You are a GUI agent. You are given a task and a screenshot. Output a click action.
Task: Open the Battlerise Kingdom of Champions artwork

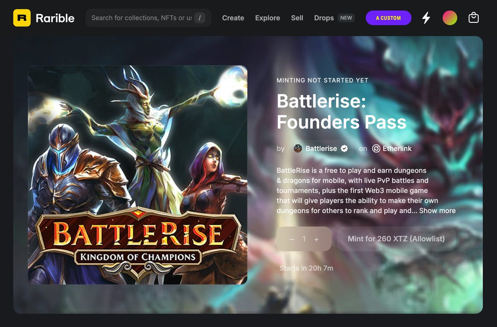pyautogui.click(x=138, y=175)
